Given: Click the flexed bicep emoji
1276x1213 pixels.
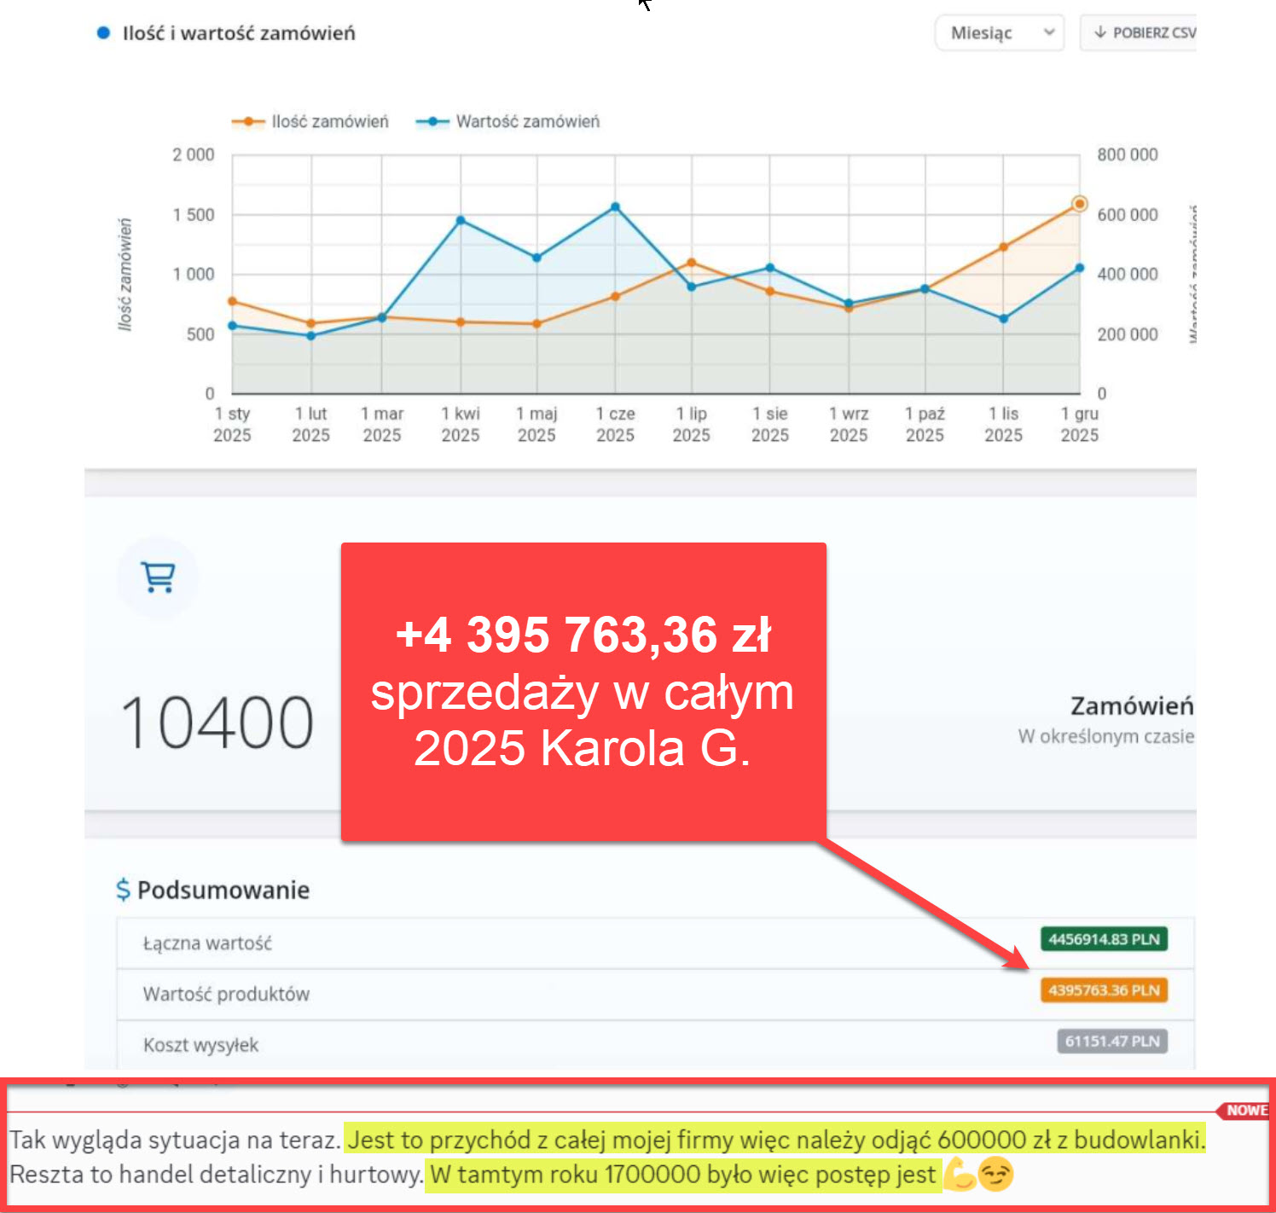Looking at the screenshot, I should [960, 1175].
